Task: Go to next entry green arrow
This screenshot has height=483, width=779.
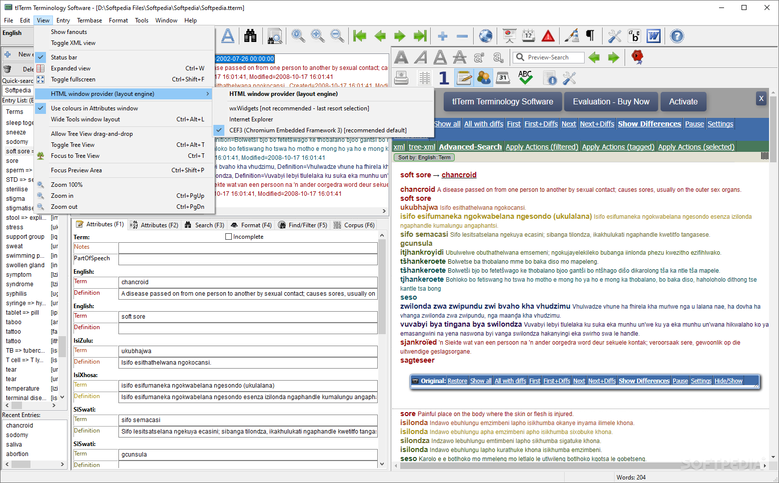Action: tap(400, 36)
